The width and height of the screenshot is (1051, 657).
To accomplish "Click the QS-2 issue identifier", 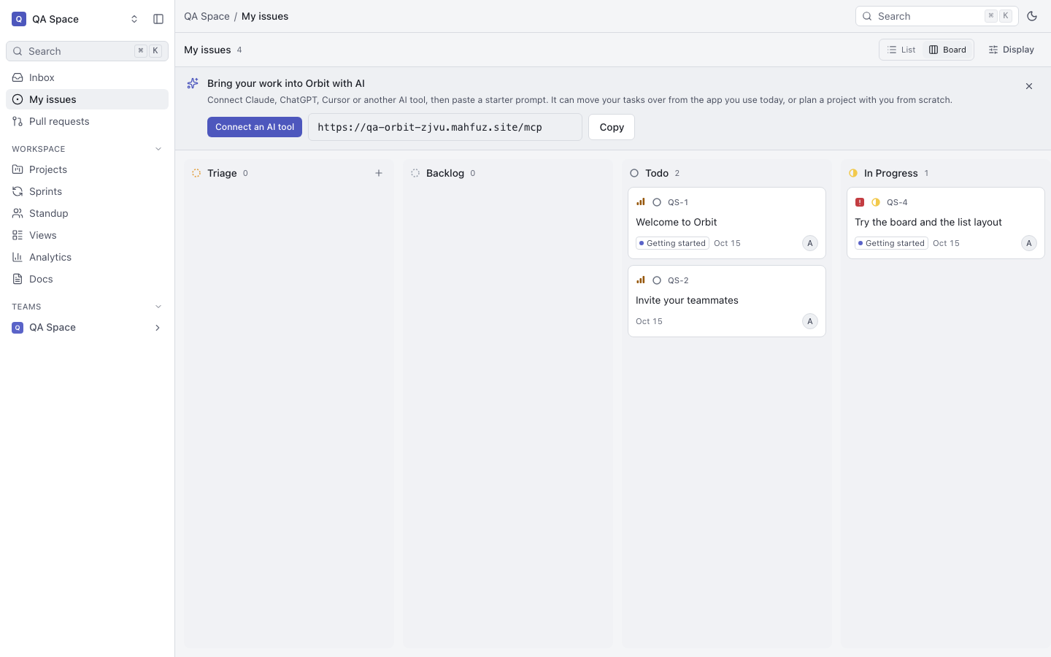I will click(678, 280).
